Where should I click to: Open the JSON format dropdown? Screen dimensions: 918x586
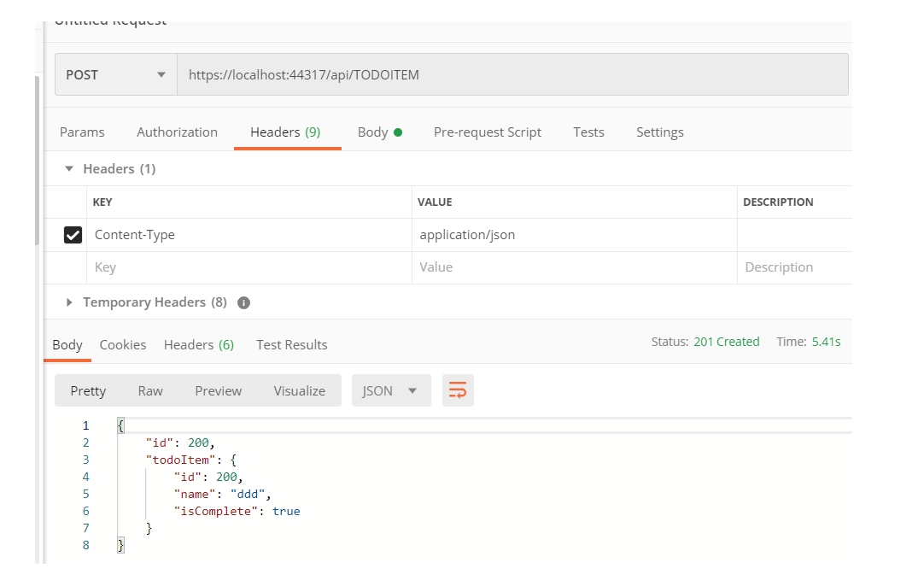(391, 391)
